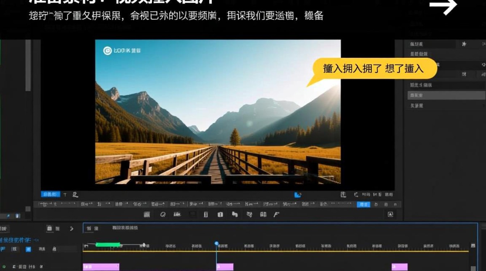Click the blue square icon under the preview's right side

pyautogui.click(x=298, y=195)
